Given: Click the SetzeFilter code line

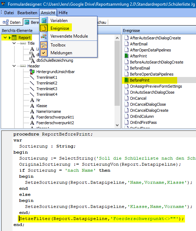Looking at the screenshot, I should click(101, 219).
